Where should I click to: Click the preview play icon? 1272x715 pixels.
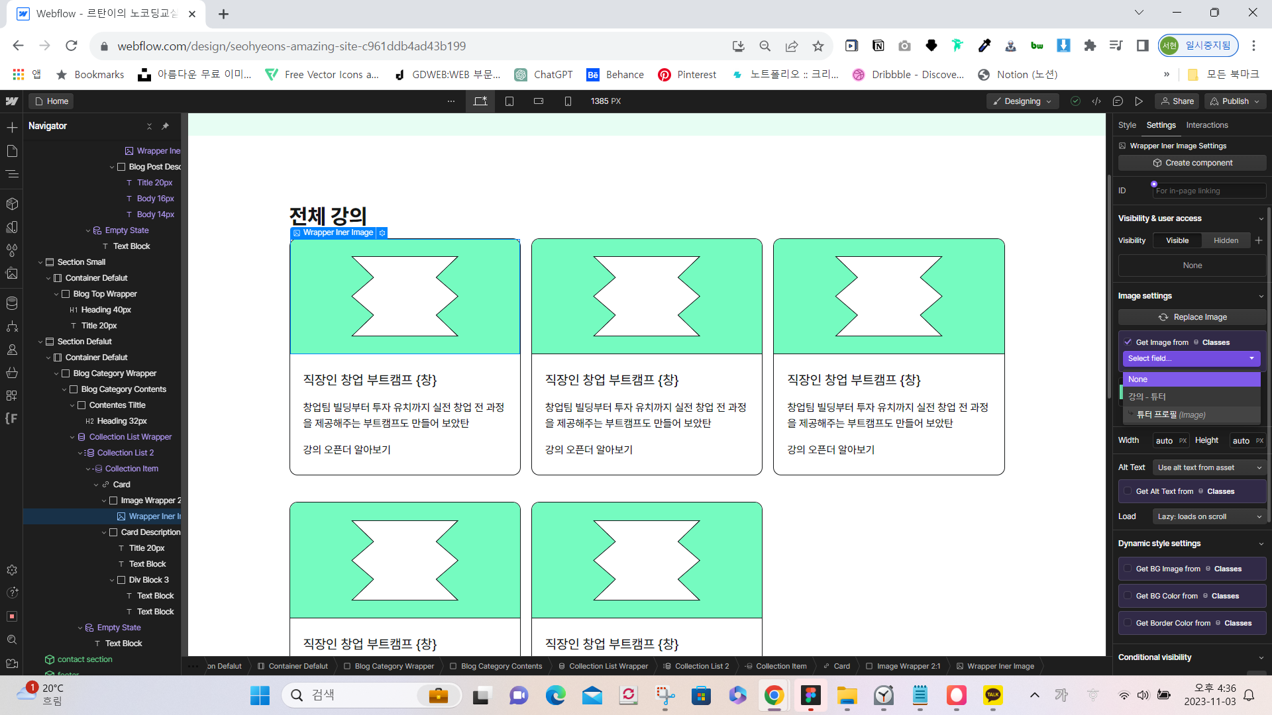click(1139, 101)
